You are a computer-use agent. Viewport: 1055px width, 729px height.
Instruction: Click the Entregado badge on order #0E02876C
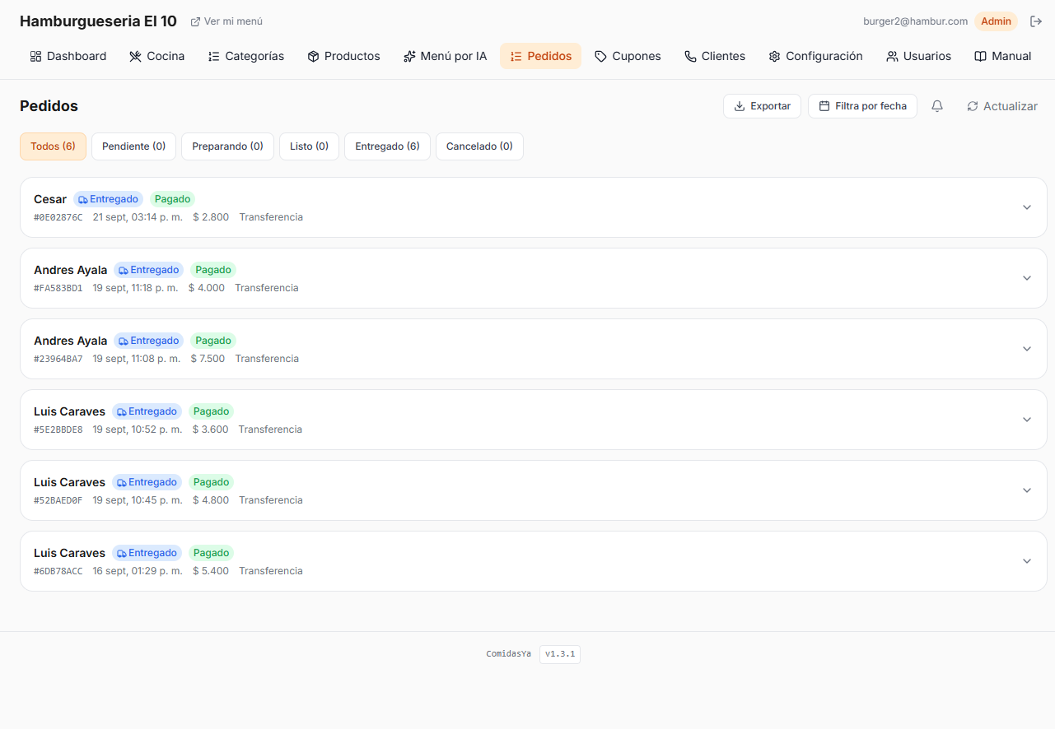(x=108, y=199)
